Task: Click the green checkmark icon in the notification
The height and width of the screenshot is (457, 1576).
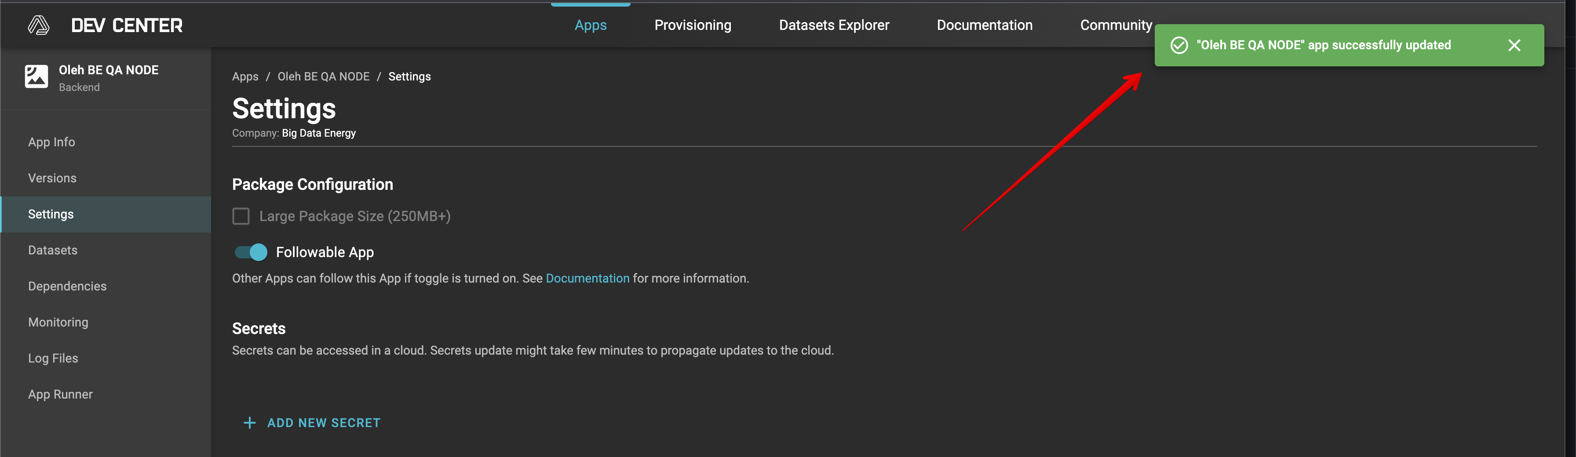Action: point(1179,45)
